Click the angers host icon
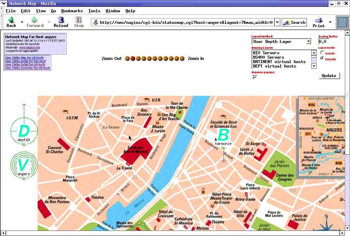Image resolution: width=350 pixels, height=236 pixels. coord(24,165)
